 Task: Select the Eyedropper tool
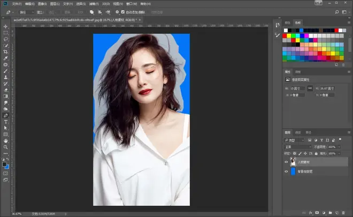pos(5,58)
